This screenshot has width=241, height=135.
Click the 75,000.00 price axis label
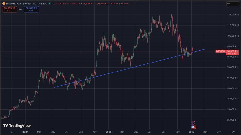coord(232,67)
